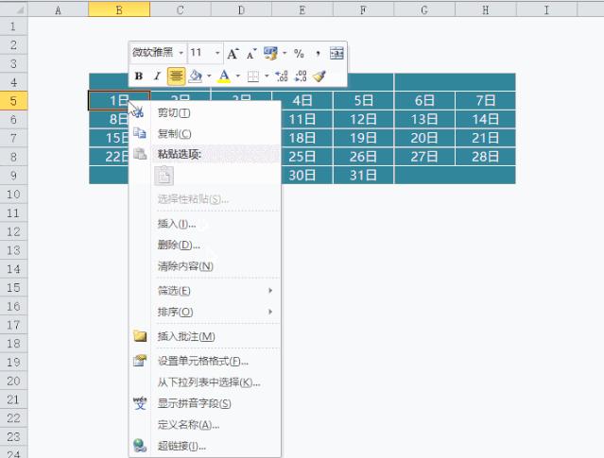Viewport: 604px width, 458px height.
Task: Select cell containing 27日
Action: click(x=424, y=157)
